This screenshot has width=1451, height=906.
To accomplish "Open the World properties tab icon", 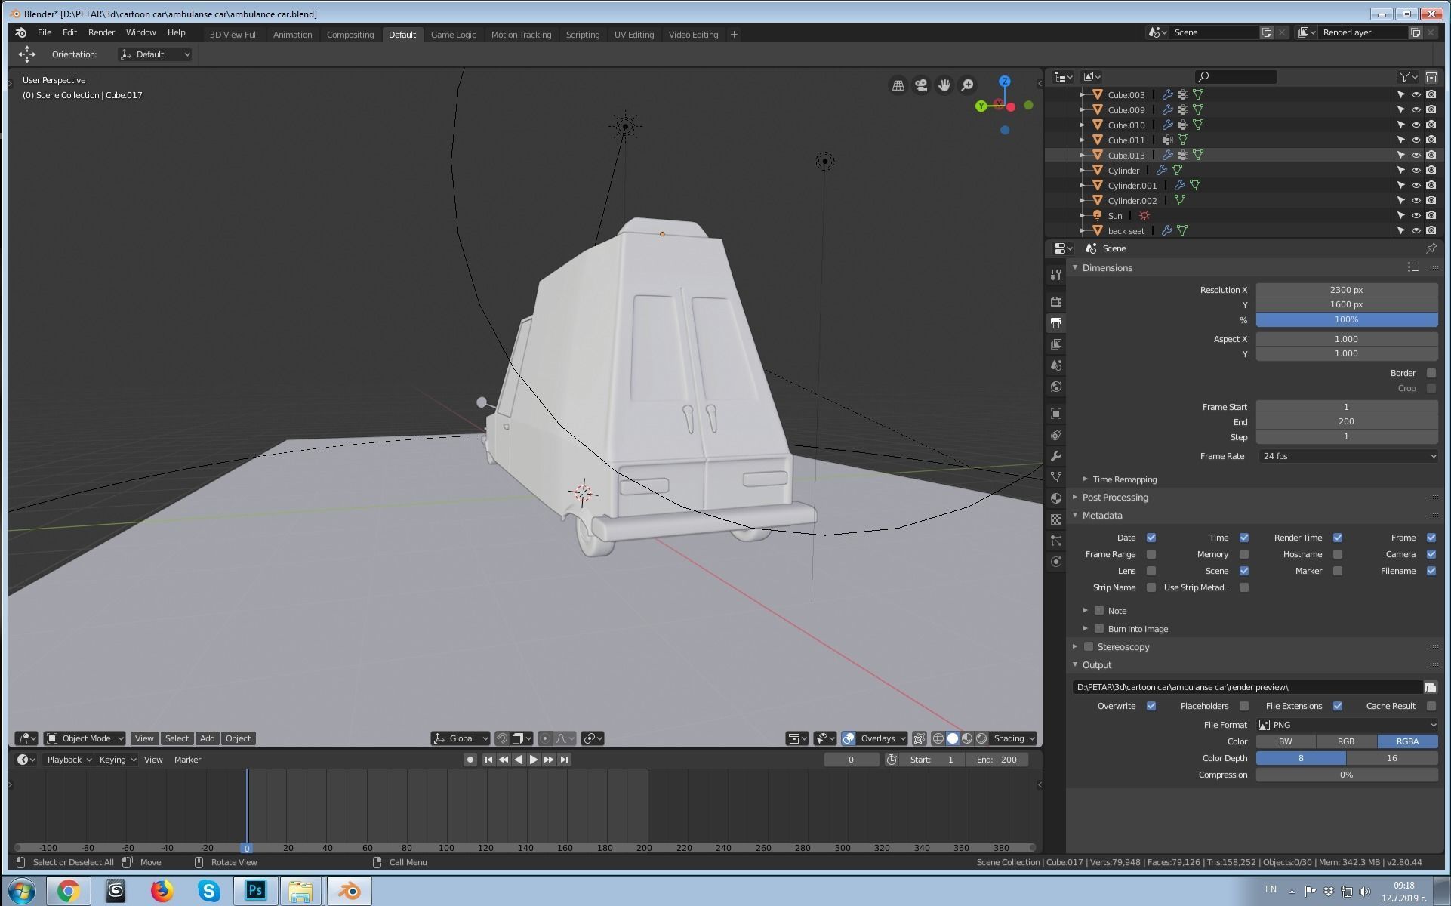I will coord(1055,387).
